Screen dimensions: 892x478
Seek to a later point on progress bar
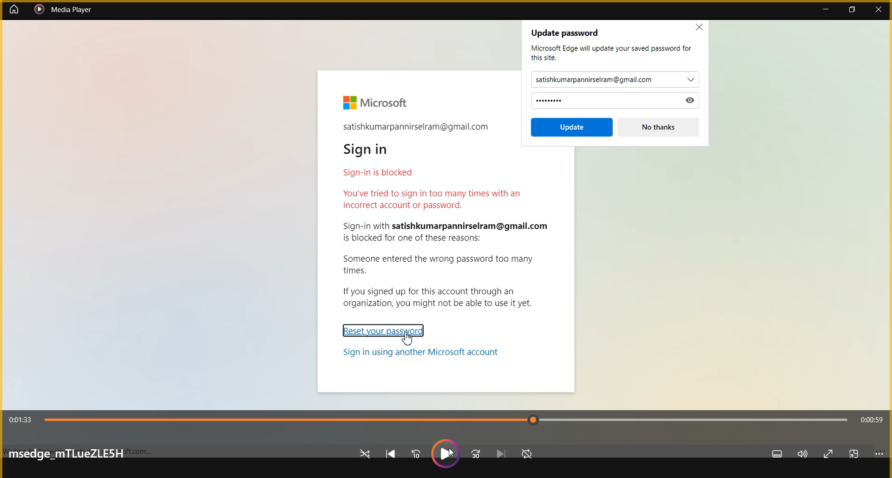point(692,420)
